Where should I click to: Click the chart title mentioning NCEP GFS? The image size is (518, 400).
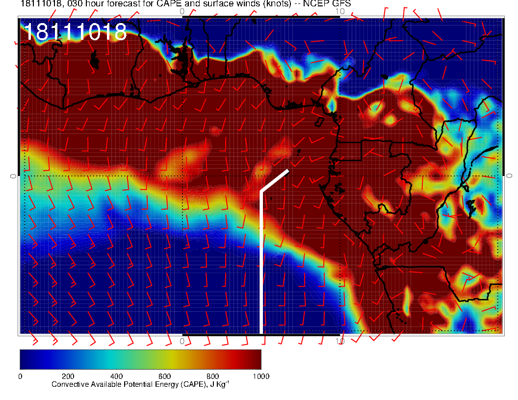click(x=185, y=4)
